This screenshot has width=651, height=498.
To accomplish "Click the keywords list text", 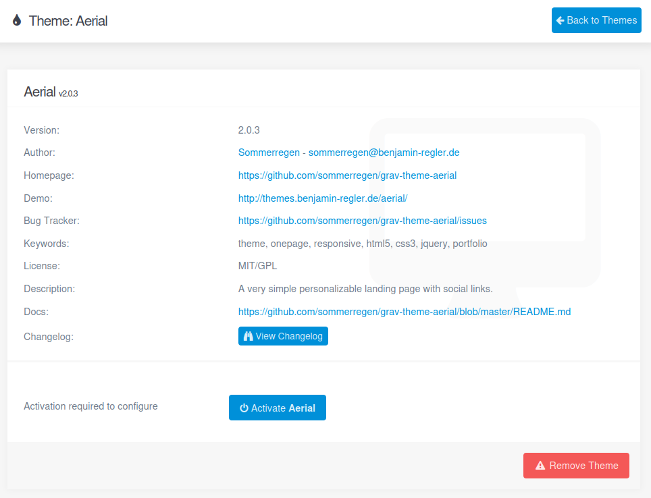I will (362, 244).
